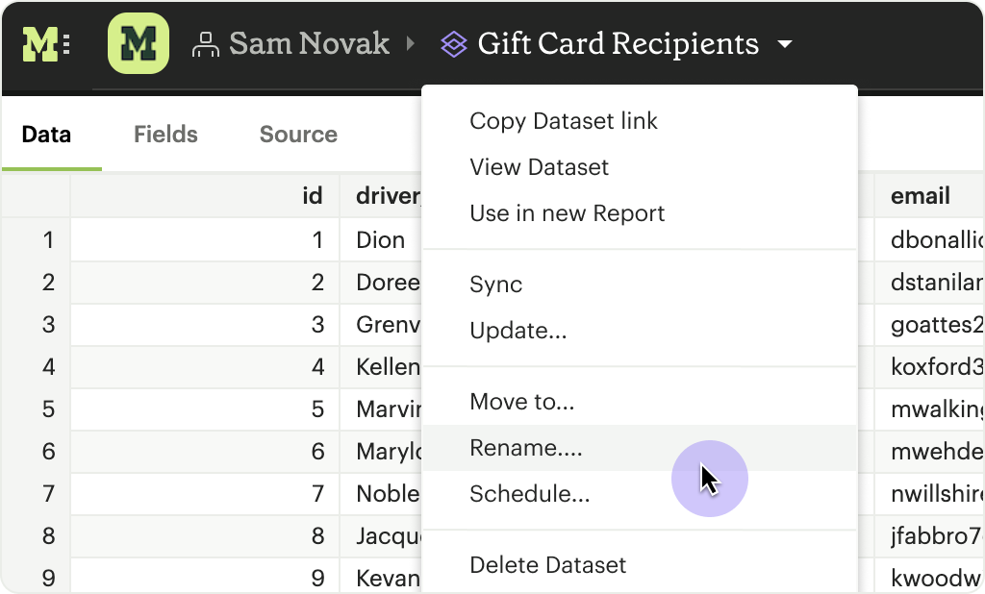Click Delete Dataset in the menu
The height and width of the screenshot is (594, 985).
(x=547, y=565)
